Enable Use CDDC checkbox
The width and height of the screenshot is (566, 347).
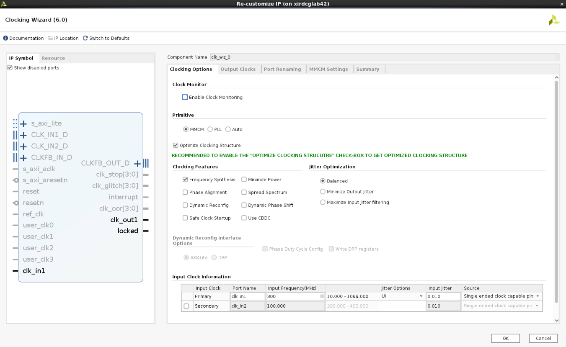pyautogui.click(x=244, y=218)
